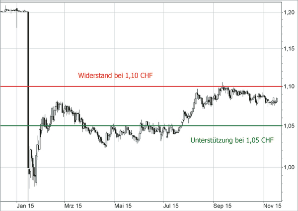Click the 'Jul 15' date label
Image resolution: width=298 pixels, height=211 pixels.
(x=171, y=206)
